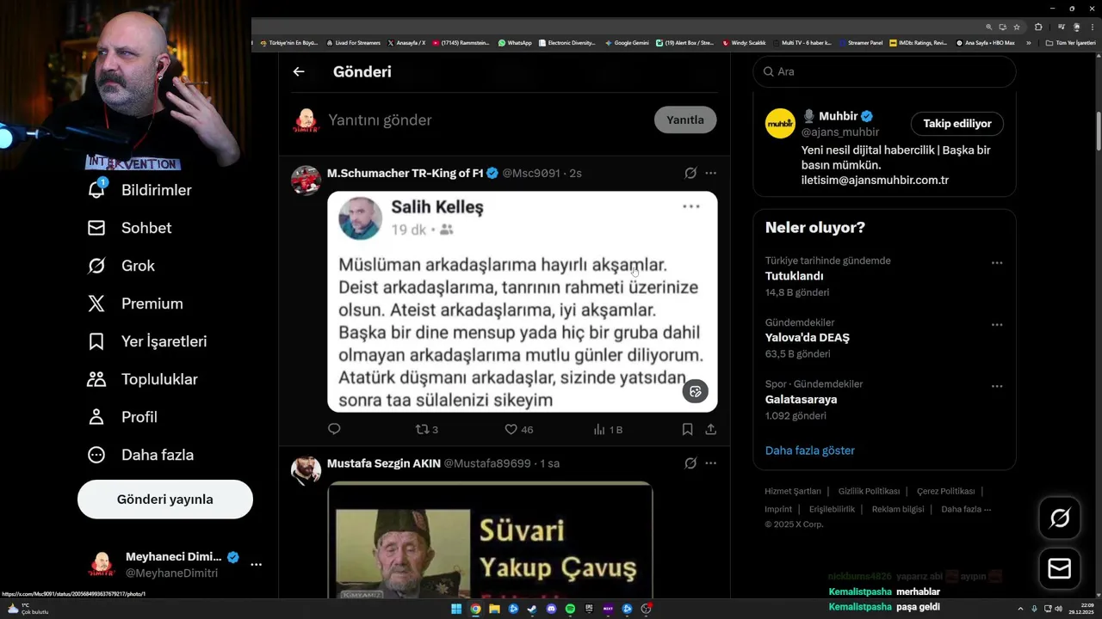Image resolution: width=1102 pixels, height=619 pixels.
Task: Open Reklam bilgisi footer link
Action: click(x=898, y=509)
